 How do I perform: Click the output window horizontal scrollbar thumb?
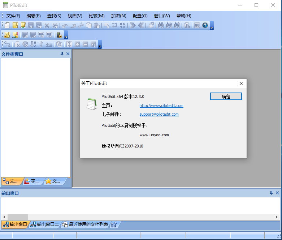click(x=18, y=217)
